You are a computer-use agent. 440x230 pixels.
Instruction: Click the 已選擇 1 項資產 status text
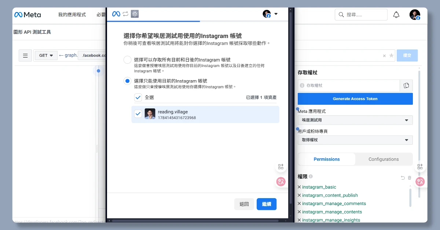coord(261,97)
